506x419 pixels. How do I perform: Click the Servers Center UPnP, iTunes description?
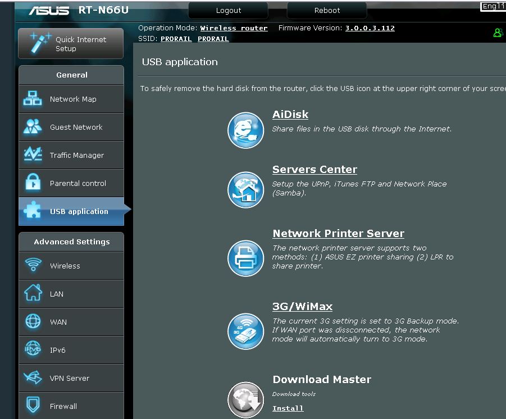359,188
